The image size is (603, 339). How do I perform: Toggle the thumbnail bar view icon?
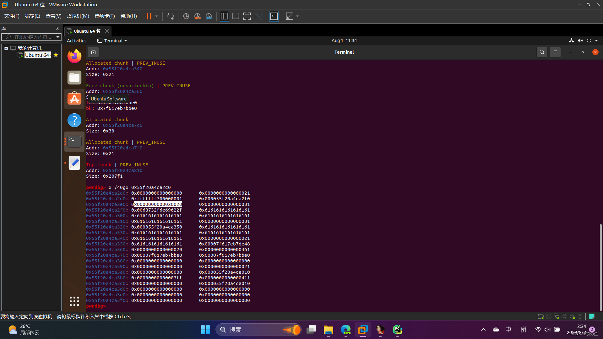(x=236, y=16)
